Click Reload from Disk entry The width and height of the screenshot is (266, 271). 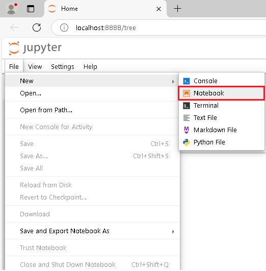[x=92, y=185]
